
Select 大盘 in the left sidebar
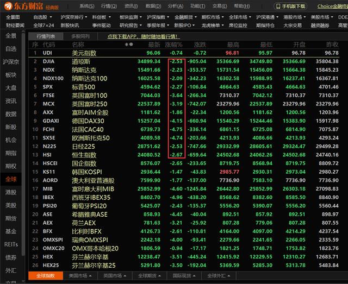11,88
